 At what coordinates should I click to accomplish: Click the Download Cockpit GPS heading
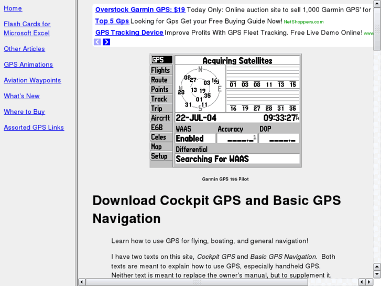click(217, 209)
